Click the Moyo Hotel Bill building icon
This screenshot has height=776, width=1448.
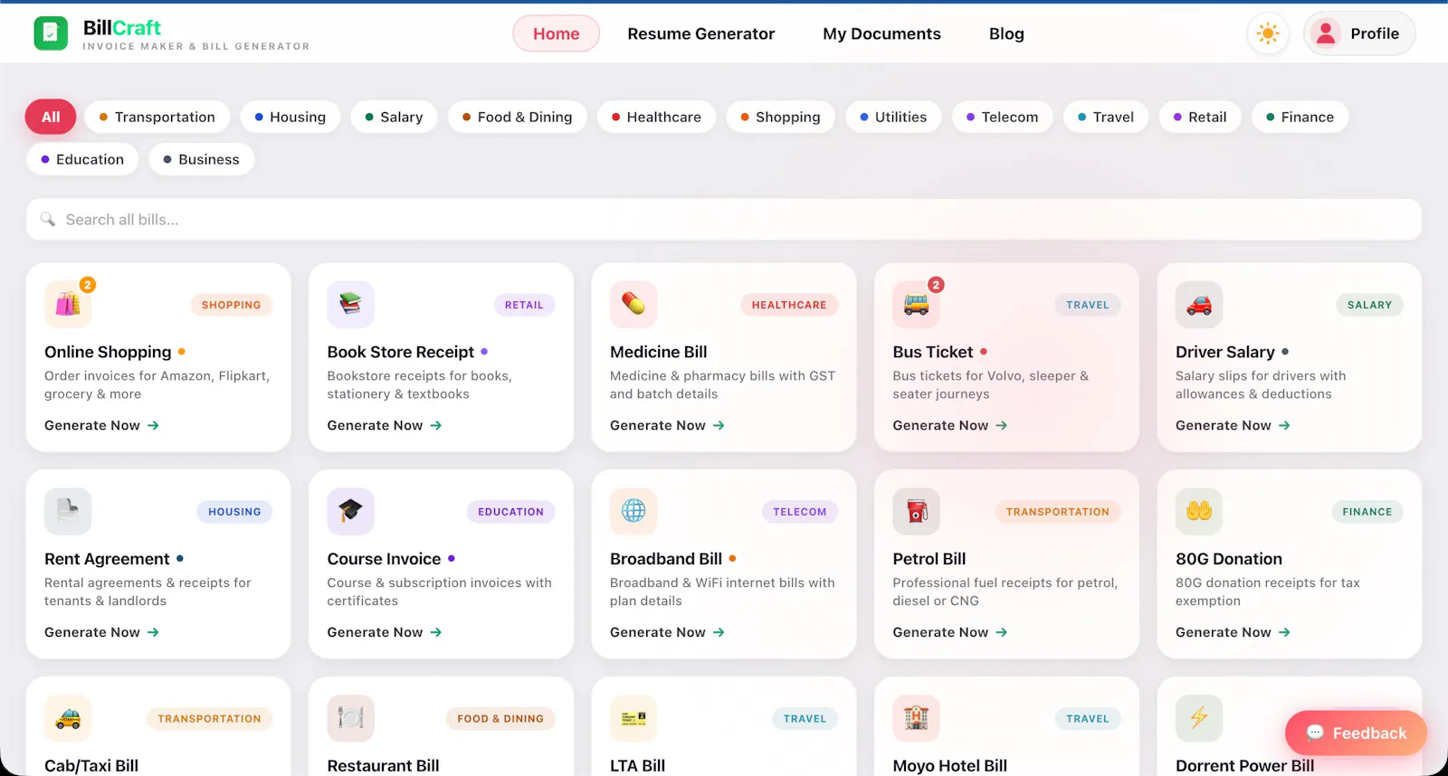(x=916, y=719)
